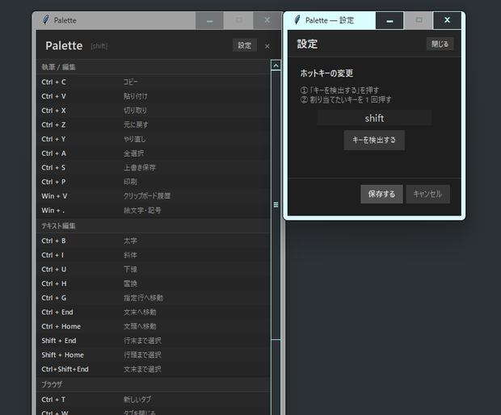Click the ブラウザ section header
The image size is (501, 415).
point(154,384)
